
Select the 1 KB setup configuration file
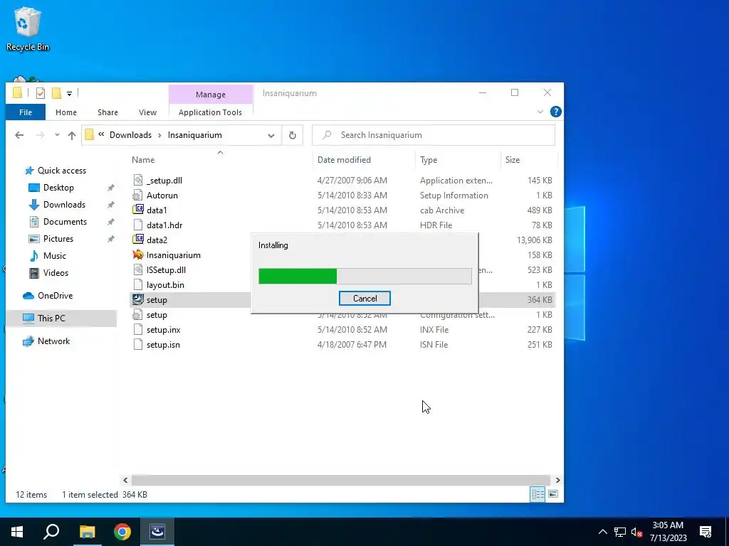click(157, 315)
